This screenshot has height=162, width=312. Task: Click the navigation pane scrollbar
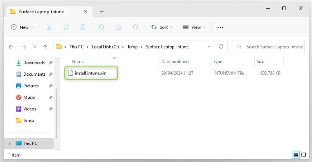(x=57, y=113)
